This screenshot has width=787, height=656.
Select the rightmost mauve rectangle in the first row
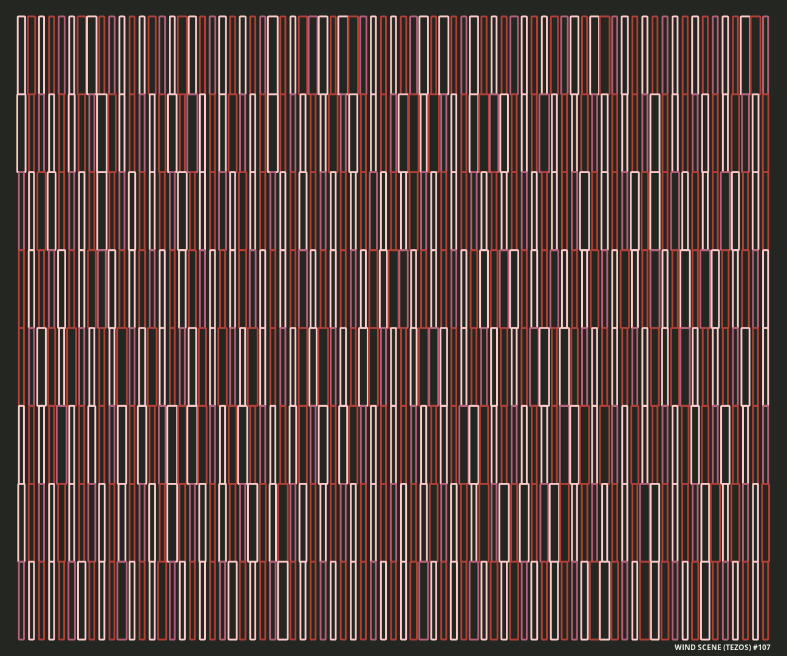pos(765,55)
